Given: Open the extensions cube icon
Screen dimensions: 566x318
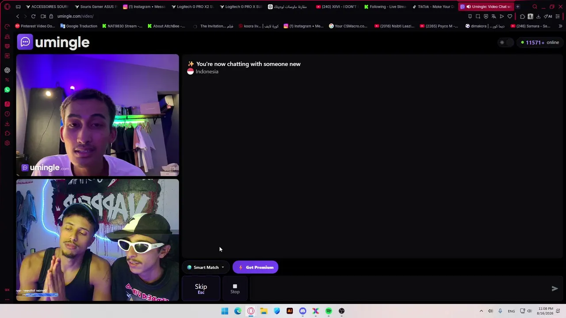Looking at the screenshot, I should [522, 16].
